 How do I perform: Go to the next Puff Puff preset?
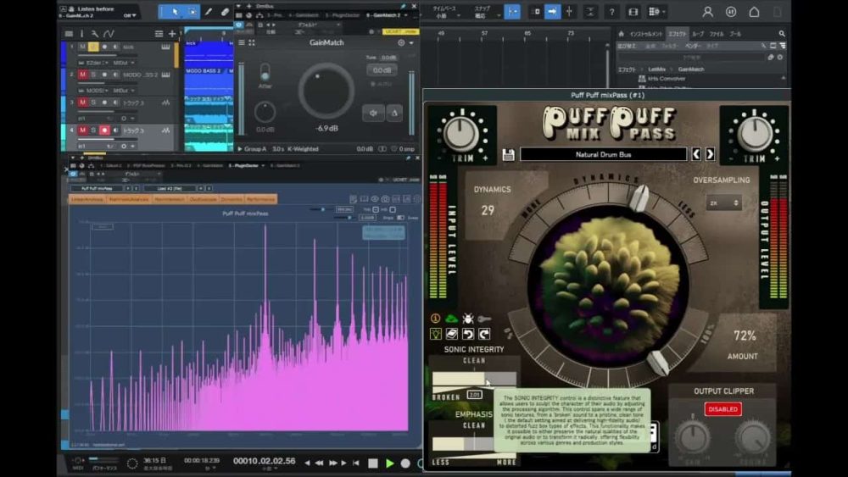pos(710,154)
